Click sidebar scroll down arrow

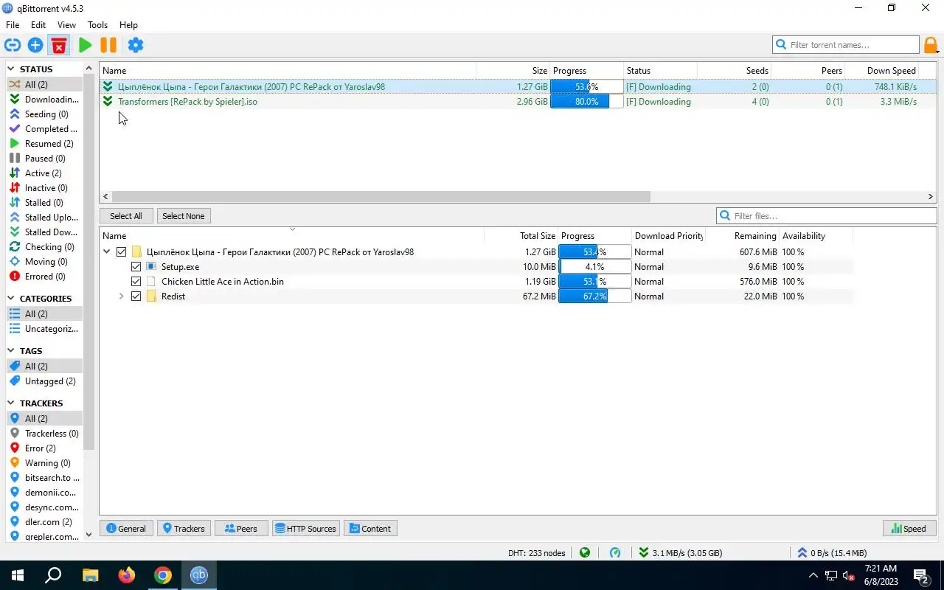tap(89, 535)
